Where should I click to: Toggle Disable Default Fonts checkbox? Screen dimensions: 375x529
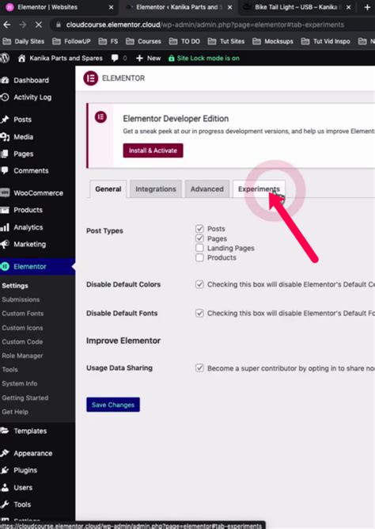point(199,313)
